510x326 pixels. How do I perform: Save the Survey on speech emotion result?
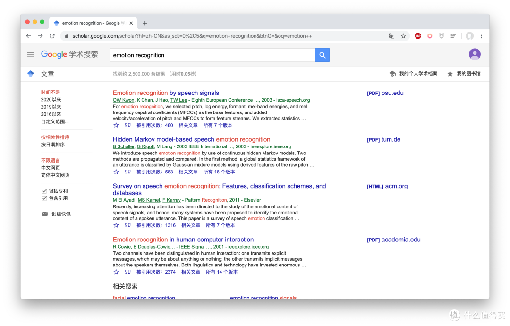coord(116,225)
